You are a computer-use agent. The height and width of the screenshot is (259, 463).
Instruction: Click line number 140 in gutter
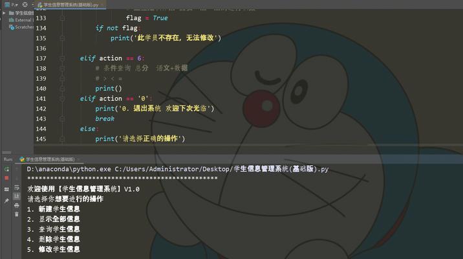point(41,89)
